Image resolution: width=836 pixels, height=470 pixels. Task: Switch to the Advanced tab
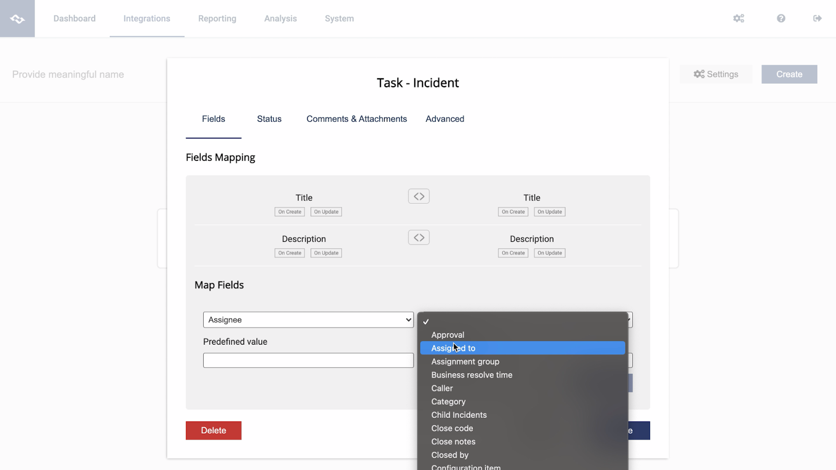pos(445,119)
